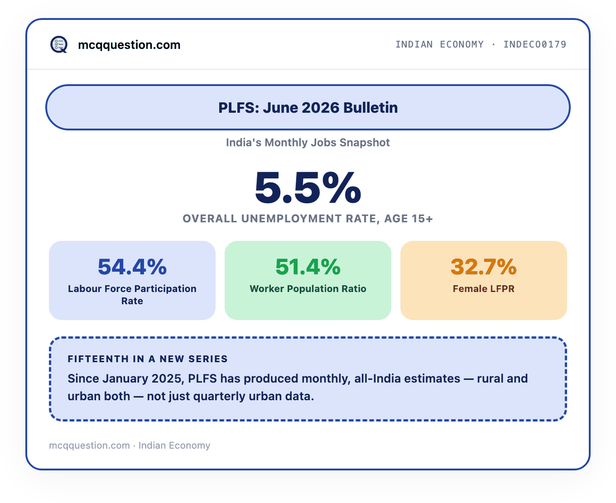Select the orange 32.7% Female LFPR card
This screenshot has width=616, height=503.
[x=484, y=280]
